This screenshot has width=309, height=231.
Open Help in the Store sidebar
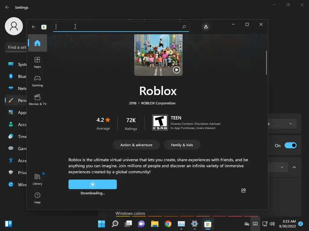(37, 198)
